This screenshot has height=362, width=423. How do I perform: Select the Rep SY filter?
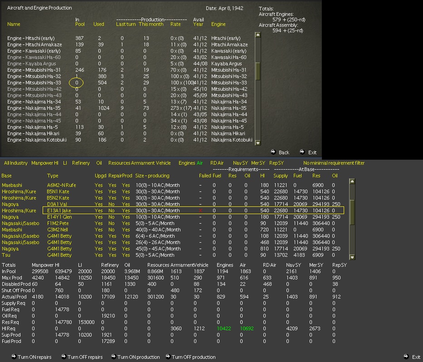[277, 163]
